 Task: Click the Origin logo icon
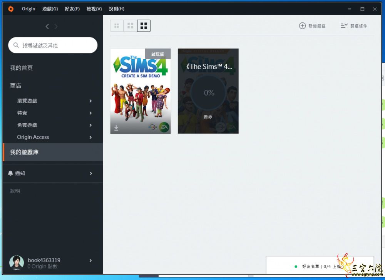pos(10,9)
